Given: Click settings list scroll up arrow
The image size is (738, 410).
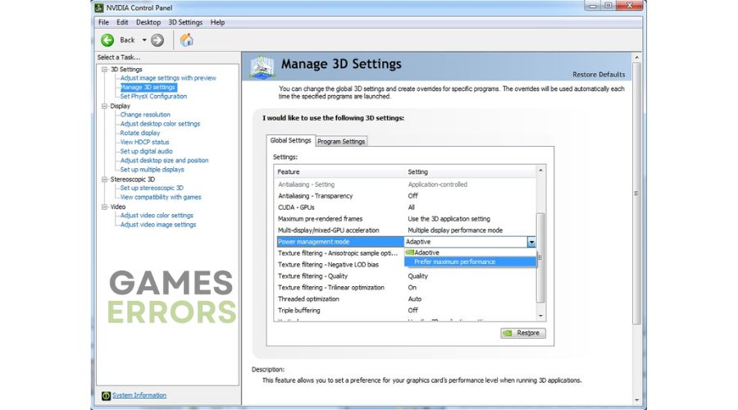Looking at the screenshot, I should click(x=541, y=171).
